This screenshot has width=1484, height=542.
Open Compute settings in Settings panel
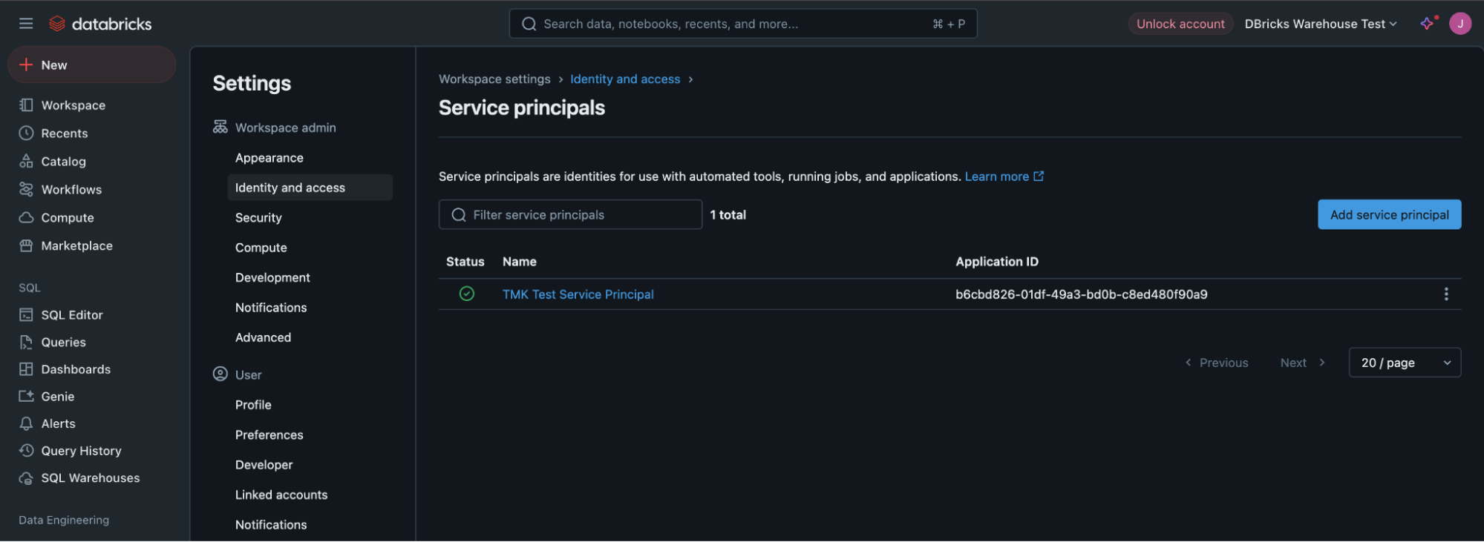[261, 248]
